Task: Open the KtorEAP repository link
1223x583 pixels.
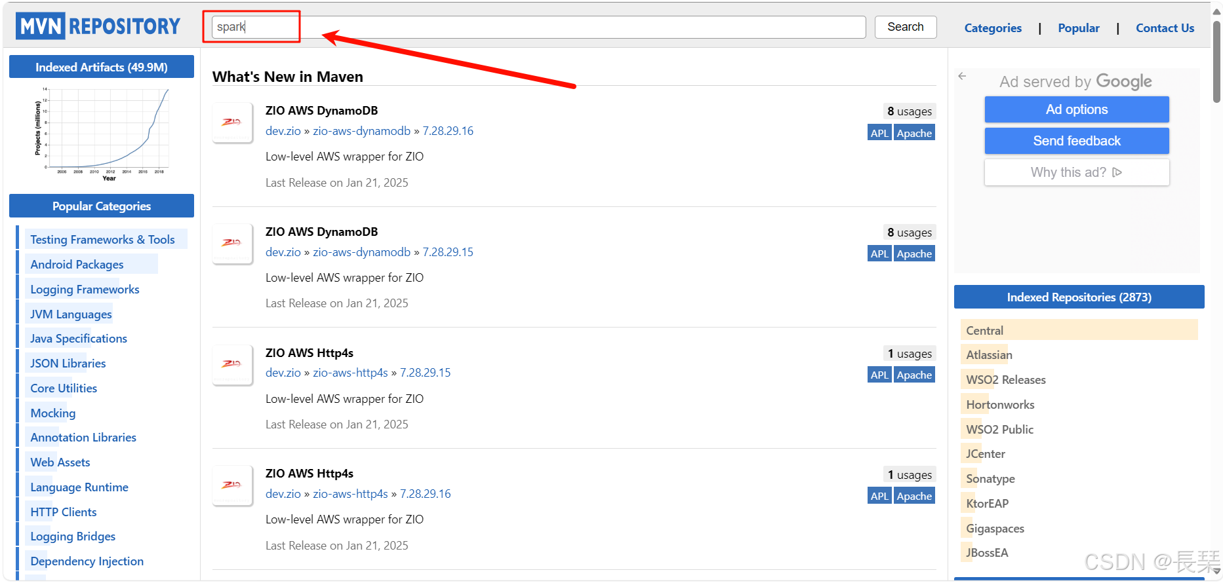Action: pyautogui.click(x=987, y=504)
